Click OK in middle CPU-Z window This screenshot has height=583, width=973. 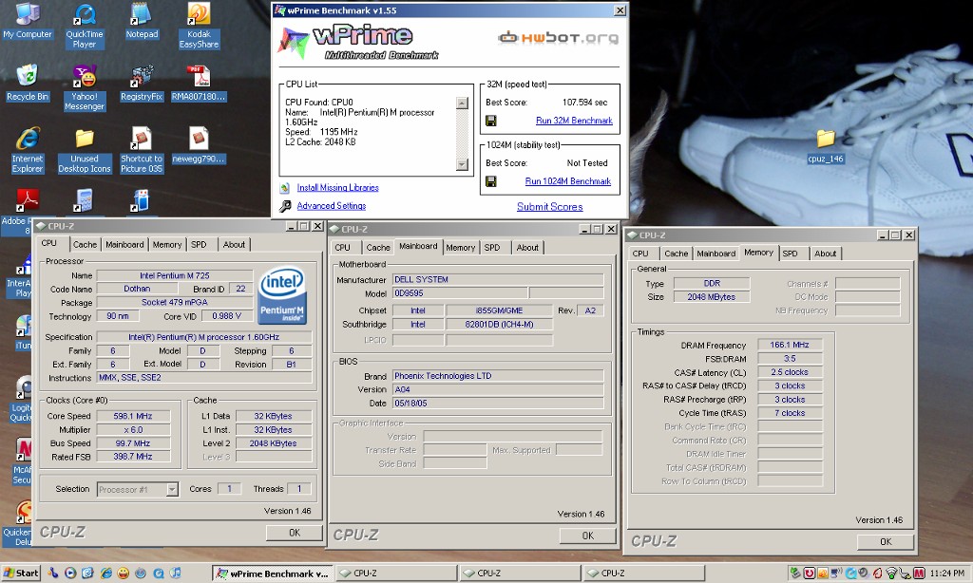[587, 536]
